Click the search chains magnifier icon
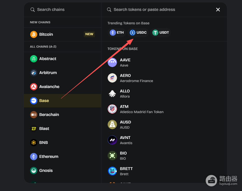 32,10
